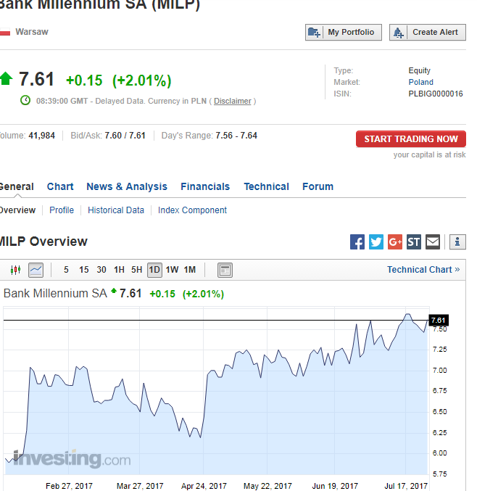Select the 1M chart interval
The width and height of the screenshot is (477, 491).
[x=190, y=270]
